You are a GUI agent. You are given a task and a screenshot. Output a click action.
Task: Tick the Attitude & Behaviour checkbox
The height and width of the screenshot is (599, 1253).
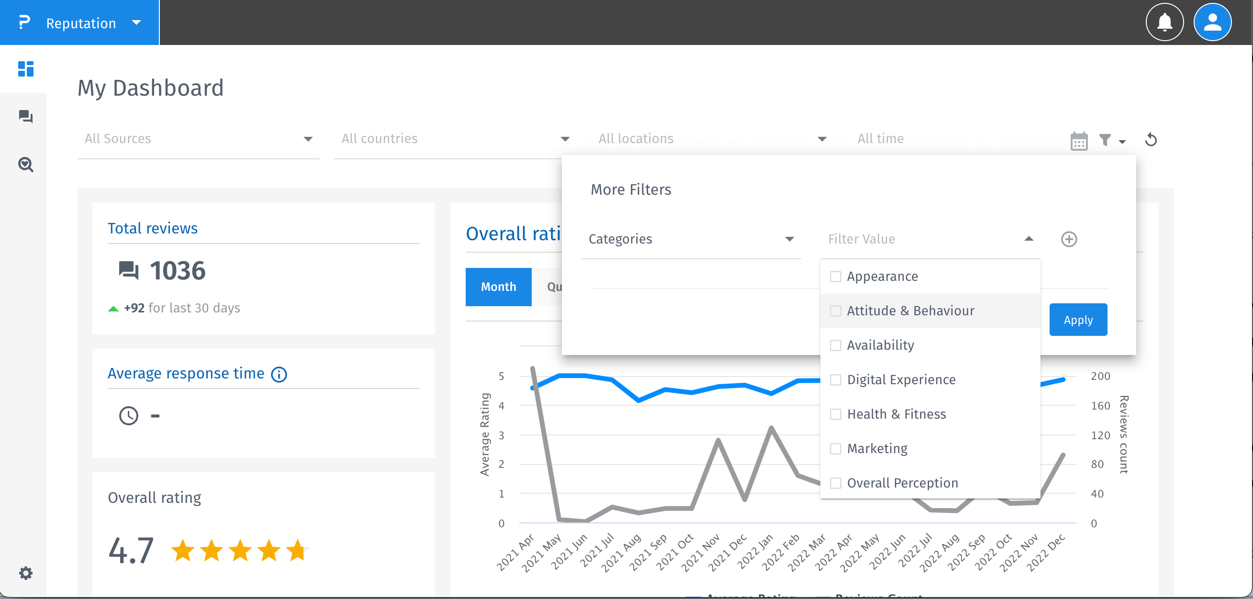click(836, 311)
